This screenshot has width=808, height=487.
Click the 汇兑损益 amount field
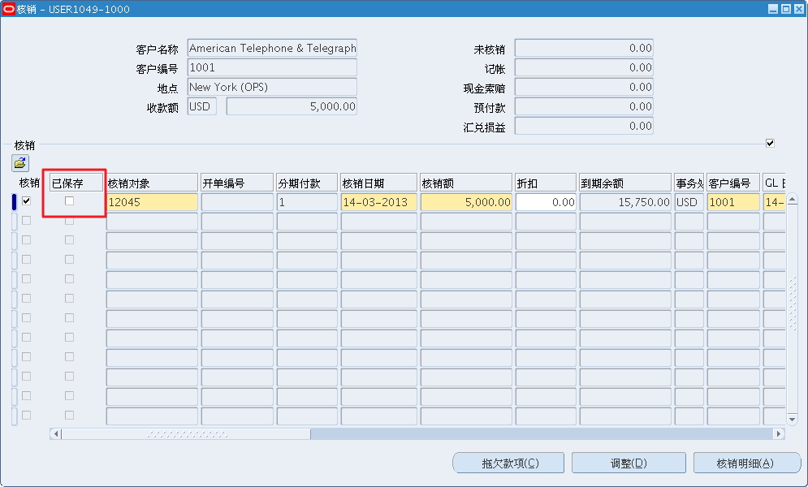click(584, 126)
